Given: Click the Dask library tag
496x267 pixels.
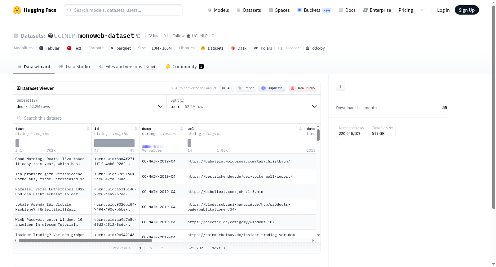Looking at the screenshot, I should (239, 48).
